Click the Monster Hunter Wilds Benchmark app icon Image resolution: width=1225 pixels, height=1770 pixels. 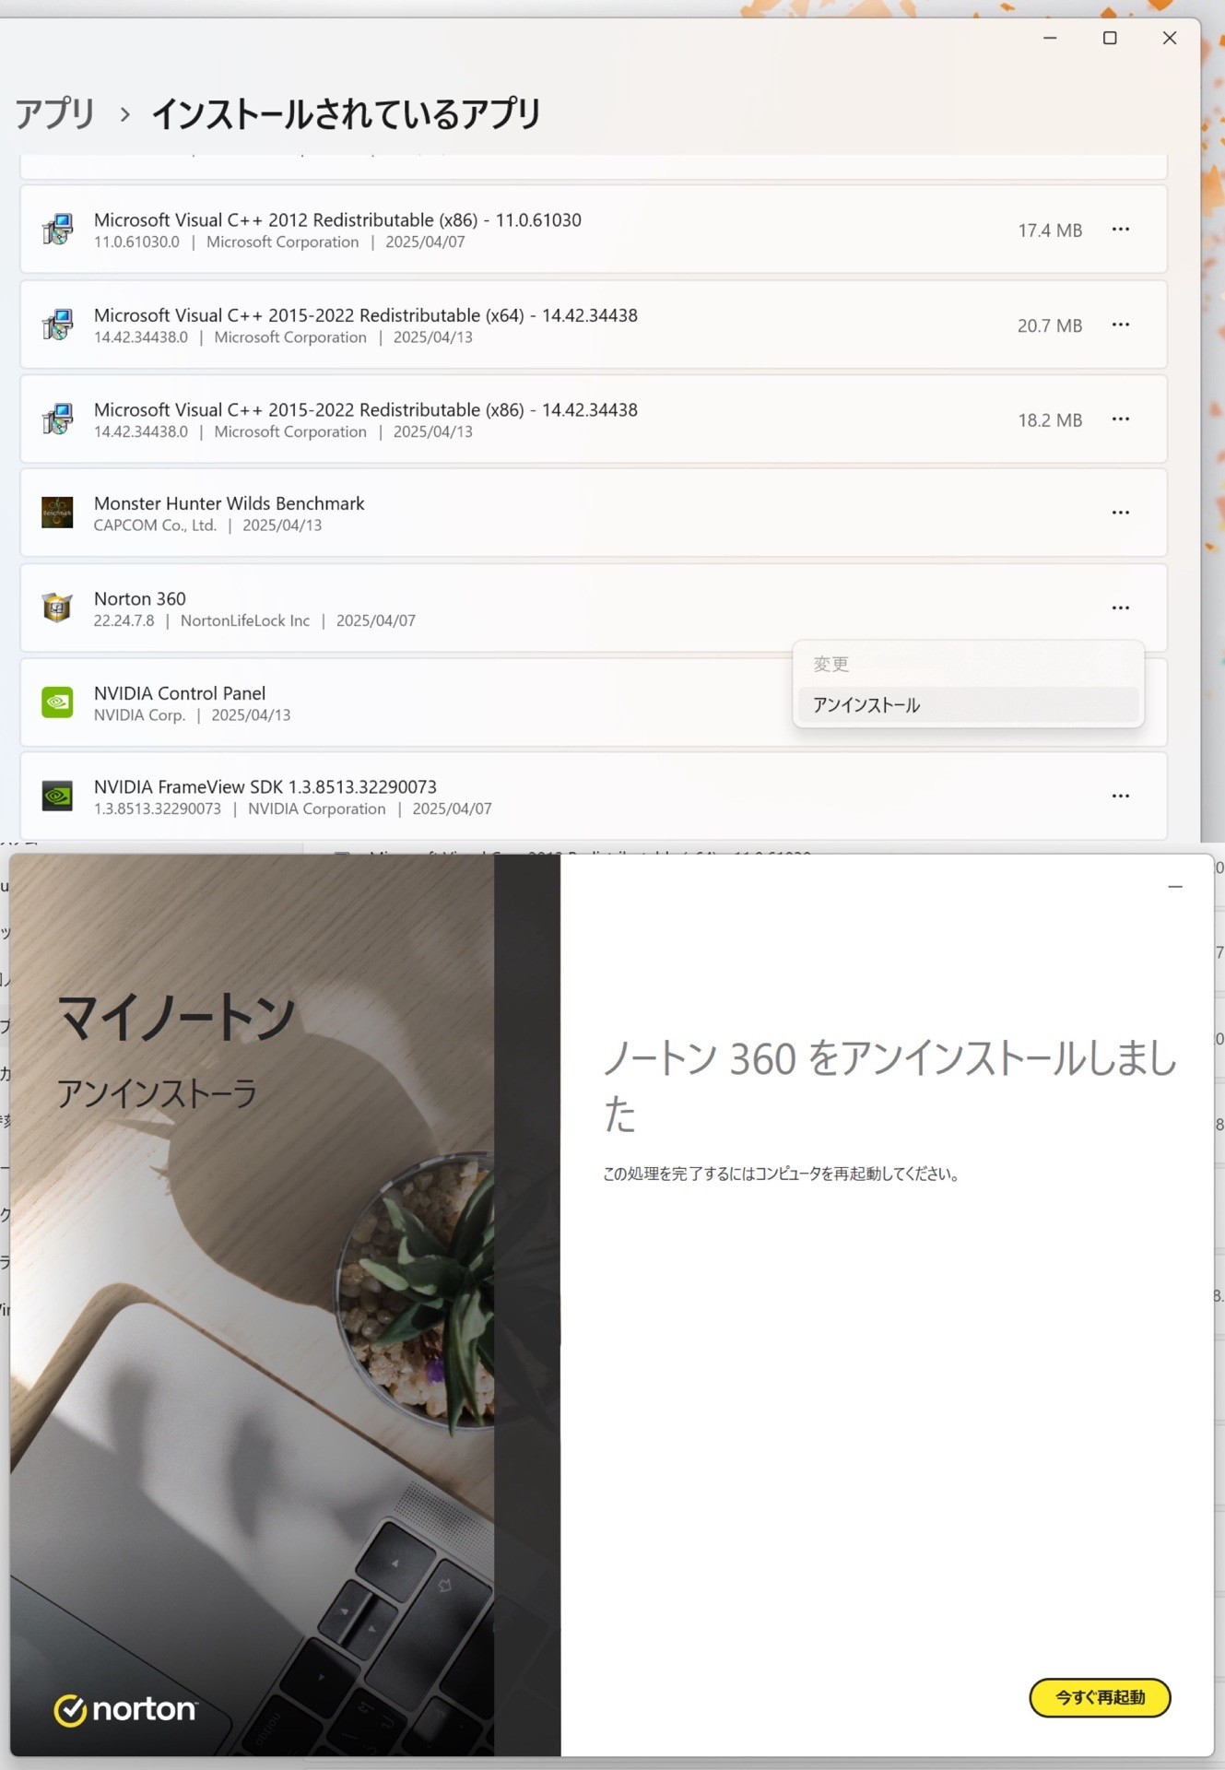click(x=57, y=513)
